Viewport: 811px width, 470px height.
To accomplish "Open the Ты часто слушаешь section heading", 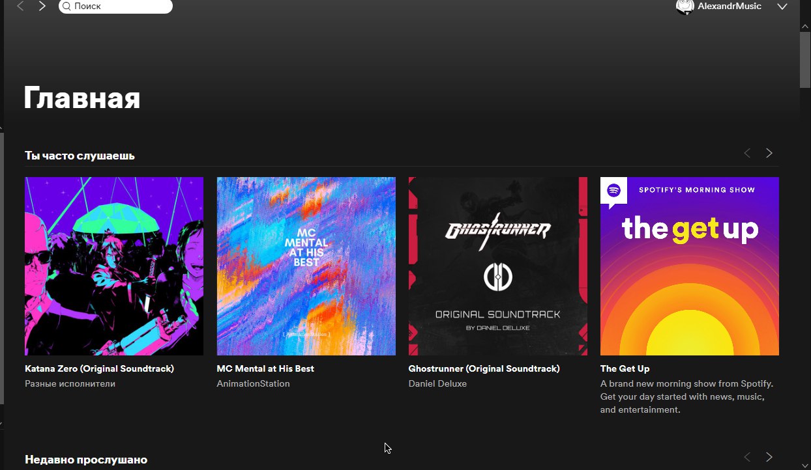I will (80, 156).
